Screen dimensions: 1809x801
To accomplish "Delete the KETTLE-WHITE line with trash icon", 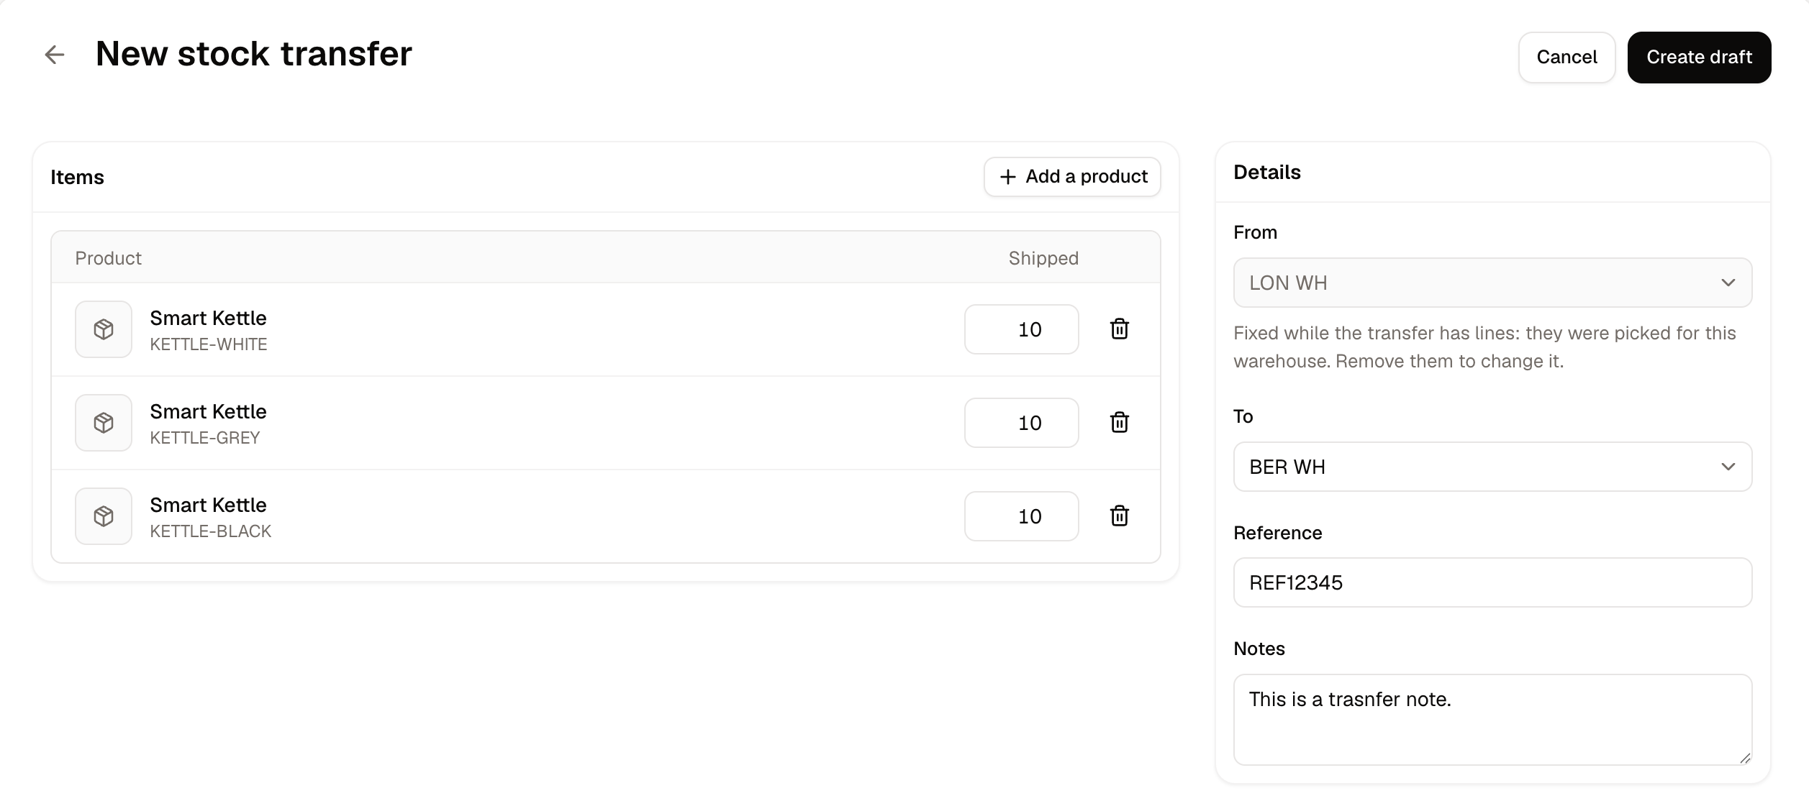I will click(x=1119, y=329).
